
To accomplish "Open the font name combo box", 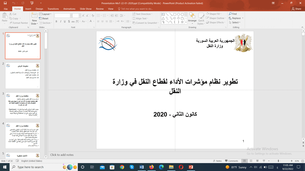I will [63, 15].
